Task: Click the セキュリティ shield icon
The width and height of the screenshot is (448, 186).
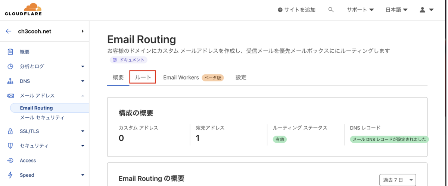Action: tap(10, 146)
